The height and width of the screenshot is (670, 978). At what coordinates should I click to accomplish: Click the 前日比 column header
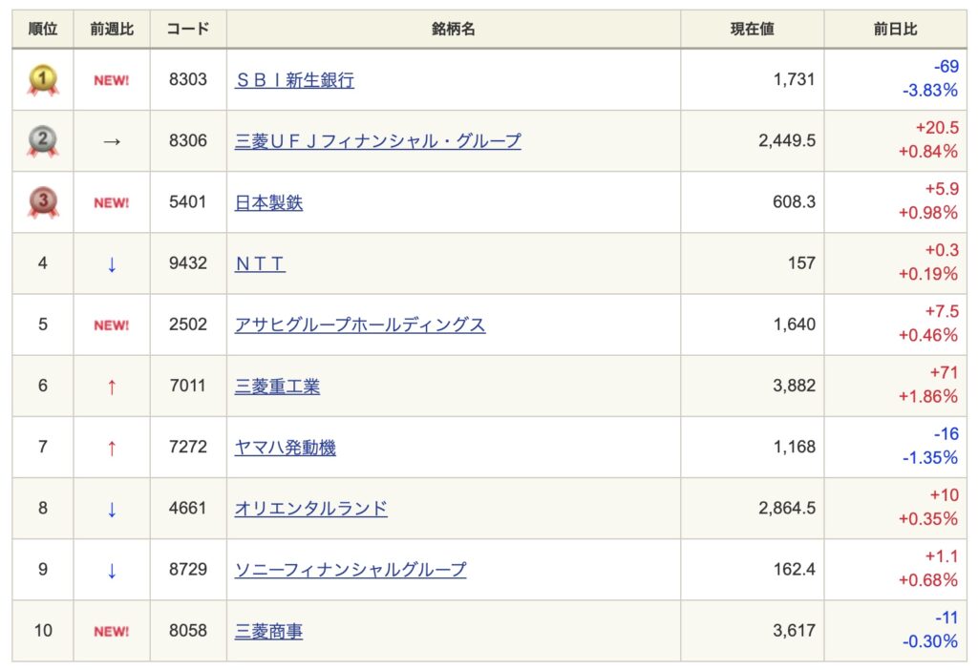[x=895, y=30]
